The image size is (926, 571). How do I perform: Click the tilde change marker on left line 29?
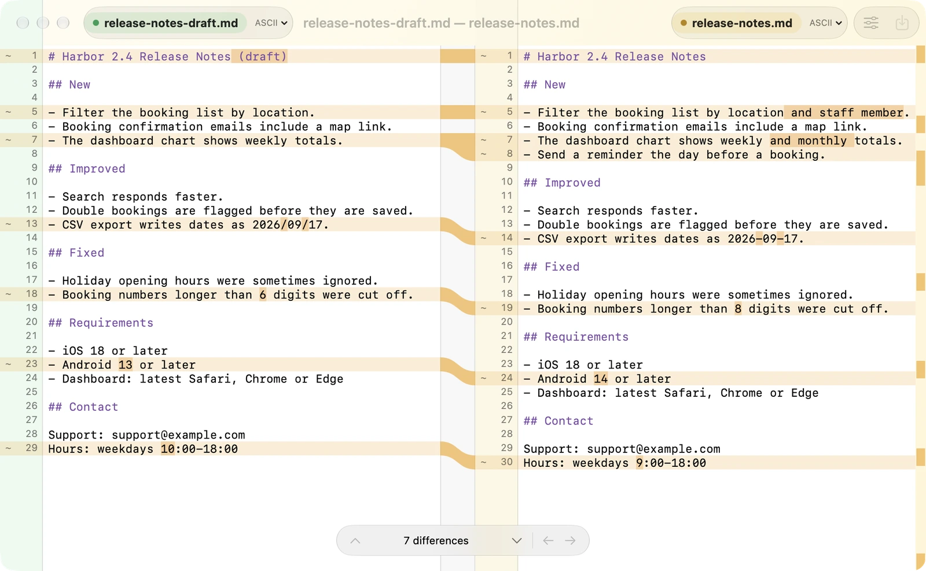pyautogui.click(x=8, y=448)
